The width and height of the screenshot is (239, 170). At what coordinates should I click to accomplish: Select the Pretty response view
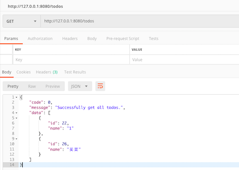(x=13, y=86)
